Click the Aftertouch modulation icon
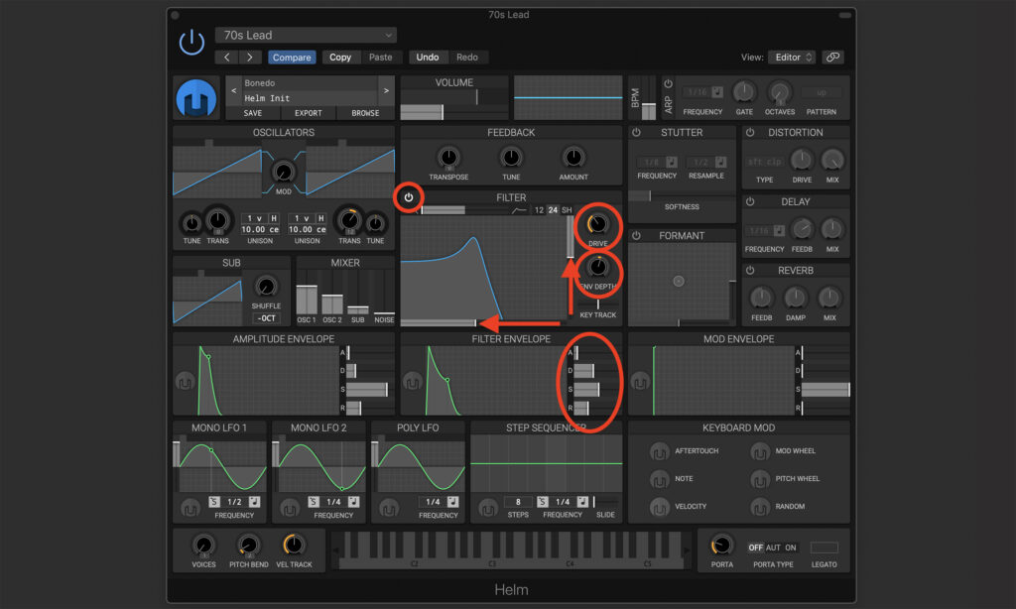Screen dimensions: 1016x609 click(x=659, y=451)
